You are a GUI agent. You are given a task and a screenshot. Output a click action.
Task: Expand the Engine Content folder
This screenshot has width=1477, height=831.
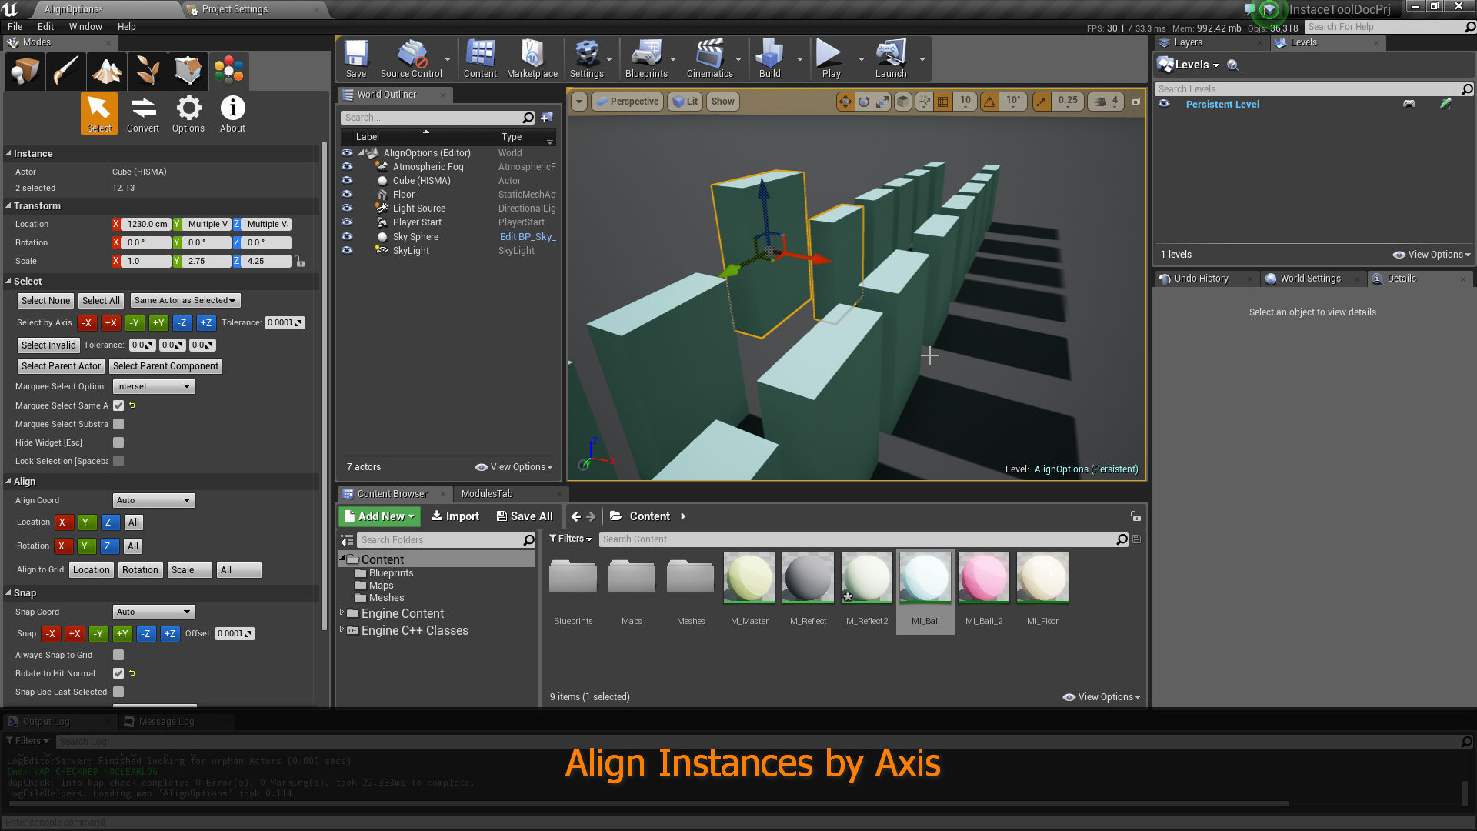[344, 613]
